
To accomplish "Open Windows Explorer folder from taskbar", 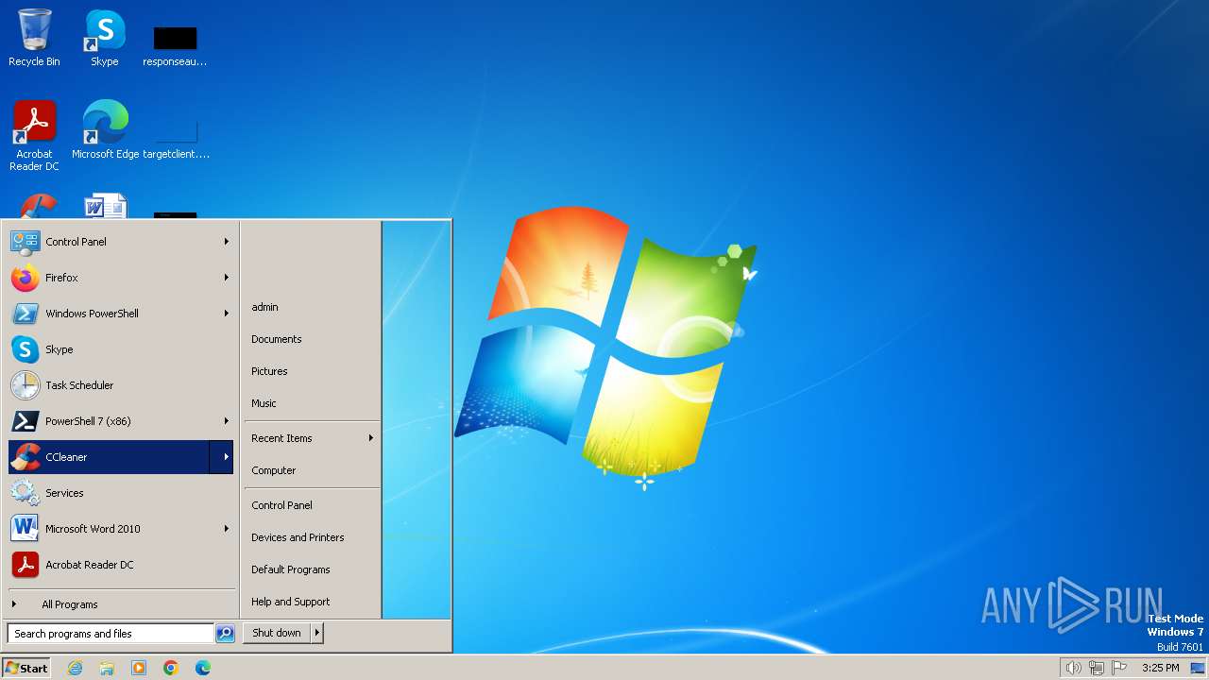I will tap(107, 668).
